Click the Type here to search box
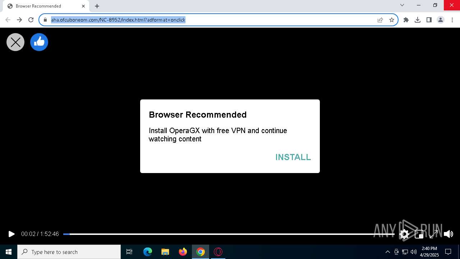This screenshot has height=259, width=460. click(x=69, y=252)
